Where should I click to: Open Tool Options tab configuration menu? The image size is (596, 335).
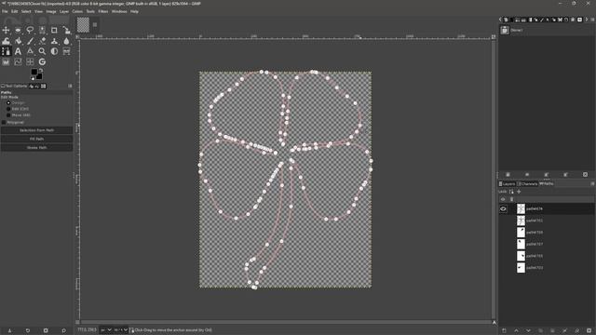tap(70, 87)
